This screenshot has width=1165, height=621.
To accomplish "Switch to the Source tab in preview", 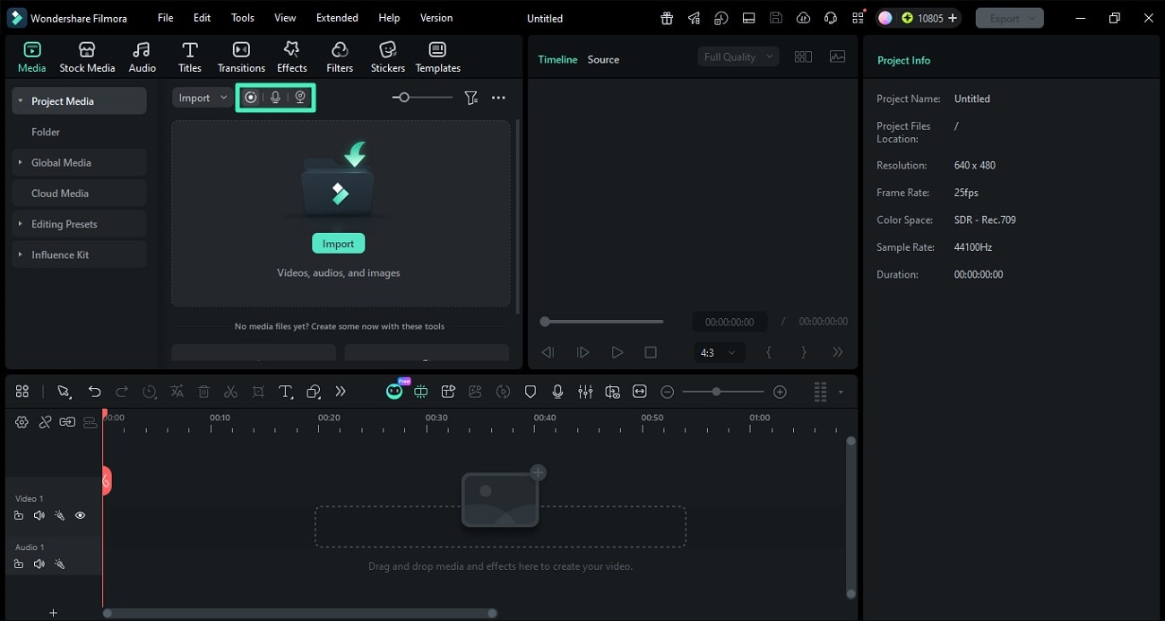I will click(603, 59).
